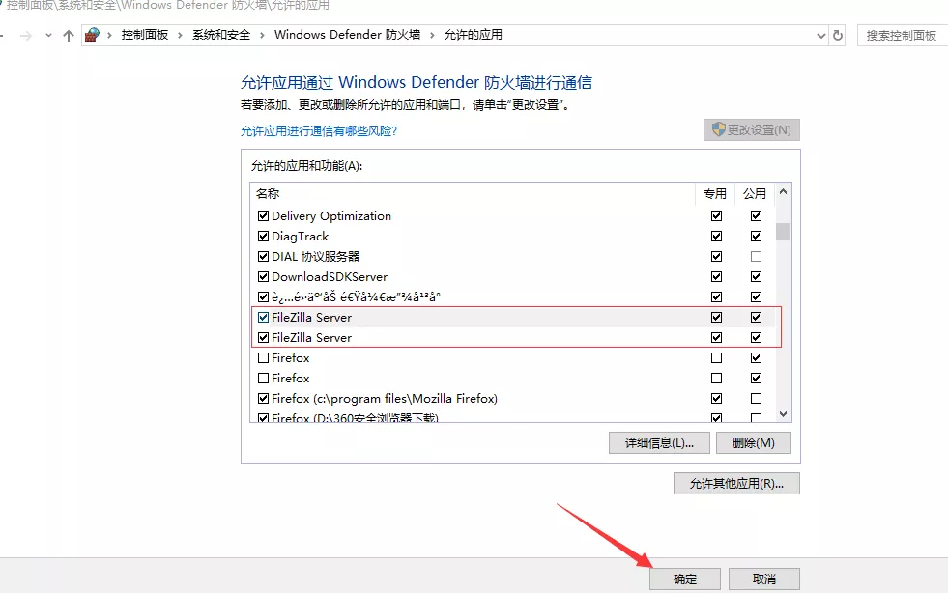Toggle 专用 checkbox for DownloadSDKServer
The height and width of the screenshot is (593, 948).
coord(716,277)
